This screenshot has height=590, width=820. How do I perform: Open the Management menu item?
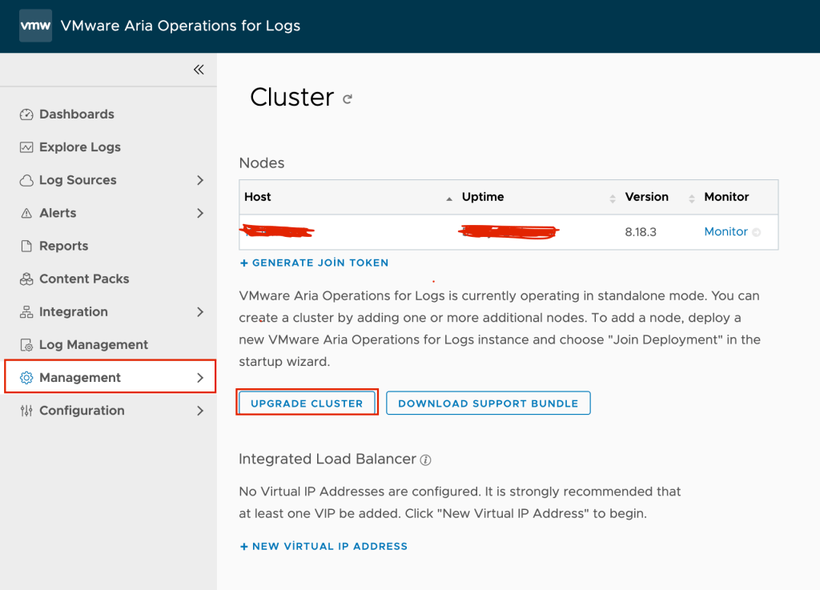point(80,377)
